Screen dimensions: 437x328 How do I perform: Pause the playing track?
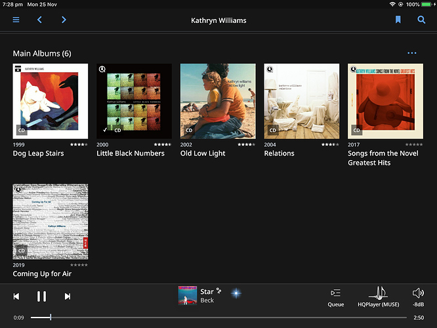pyautogui.click(x=41, y=297)
